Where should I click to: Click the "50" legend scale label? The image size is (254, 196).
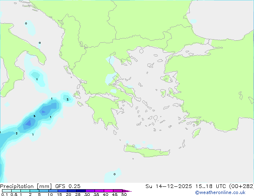(x=124, y=194)
